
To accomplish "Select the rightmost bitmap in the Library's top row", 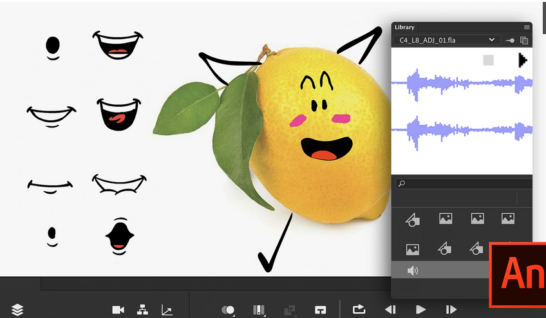I will [508, 219].
